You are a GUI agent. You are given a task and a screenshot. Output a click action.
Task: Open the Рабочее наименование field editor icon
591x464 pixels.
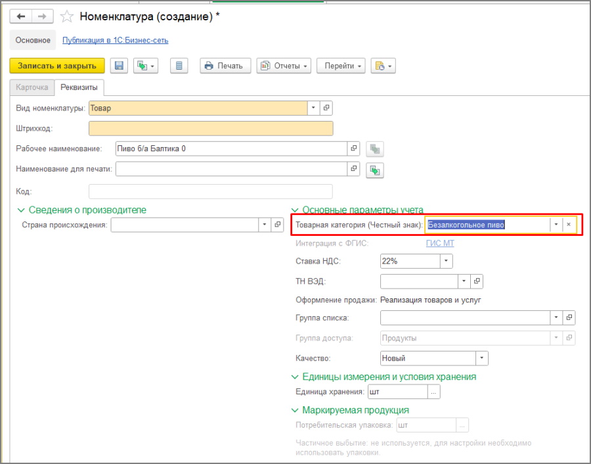(x=353, y=149)
